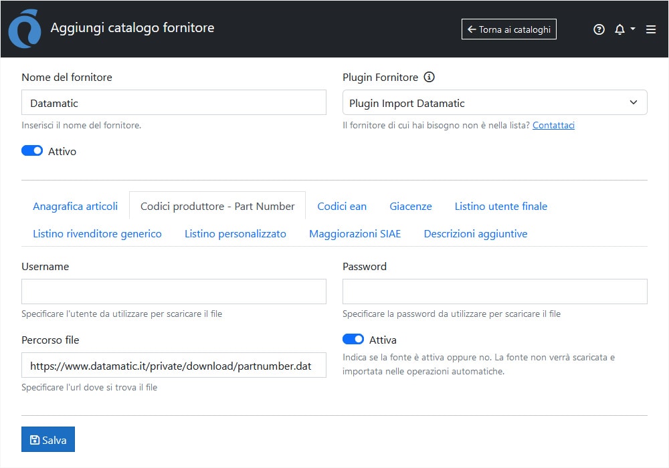Click the Percorso file URL field
The width and height of the screenshot is (669, 468).
click(173, 365)
